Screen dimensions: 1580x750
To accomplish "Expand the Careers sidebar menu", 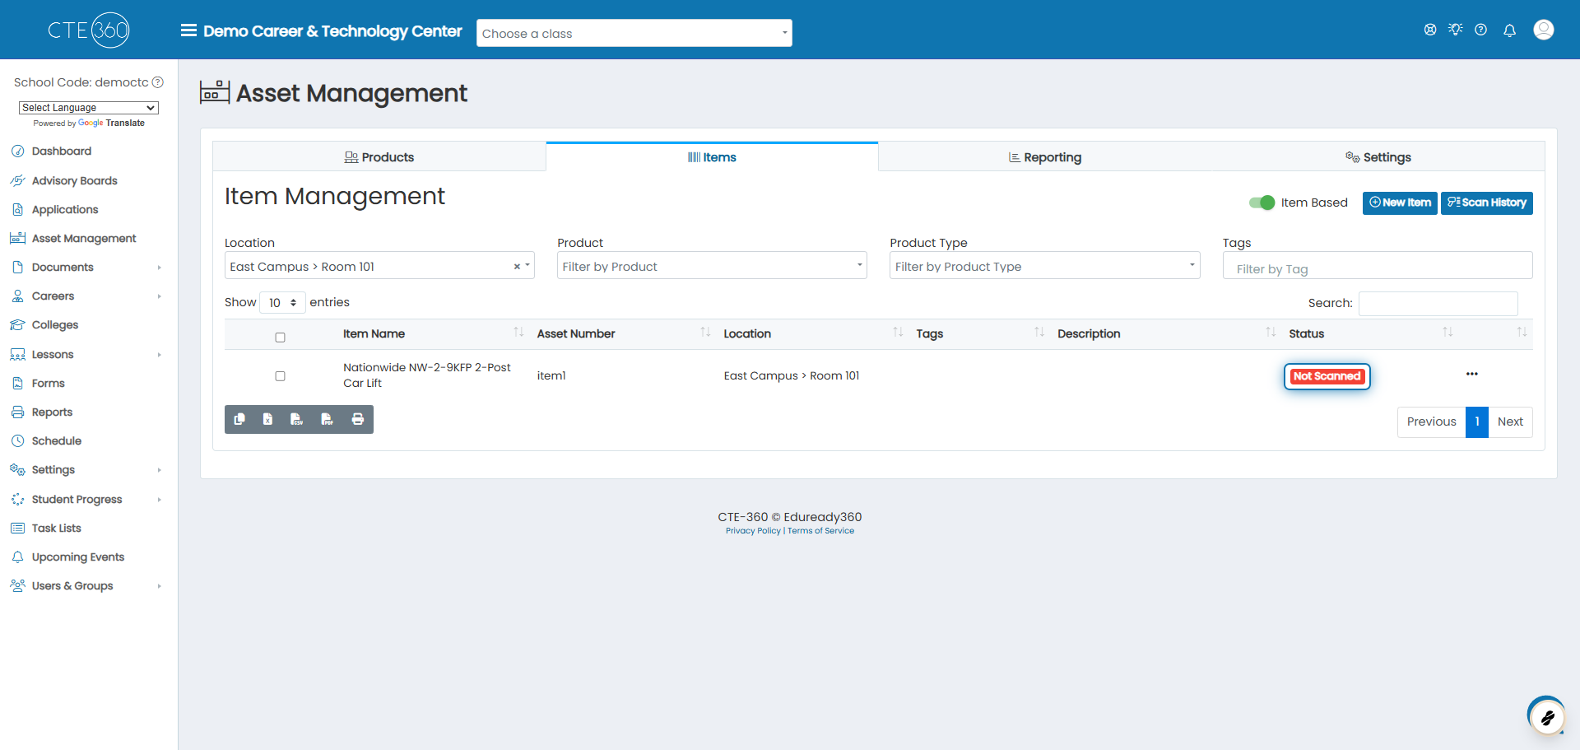I will coord(88,296).
